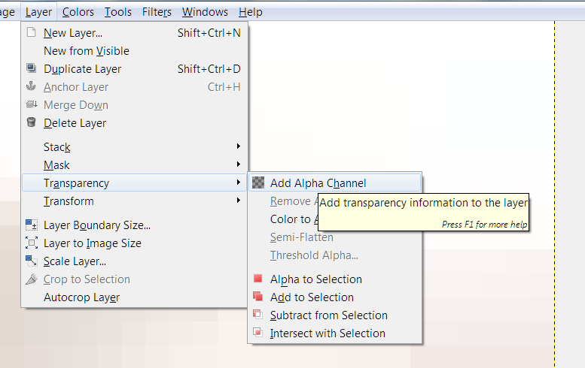Open the Windows menu
Screen dimensions: 585x368
click(205, 12)
